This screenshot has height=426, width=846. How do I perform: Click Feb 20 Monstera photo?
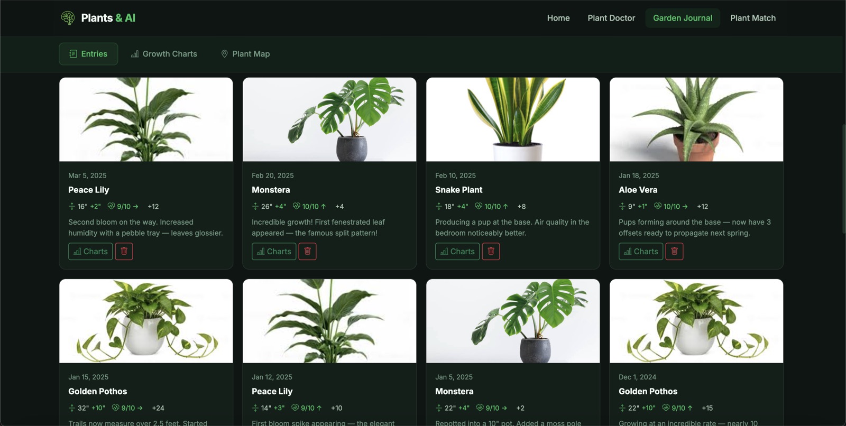tap(329, 119)
